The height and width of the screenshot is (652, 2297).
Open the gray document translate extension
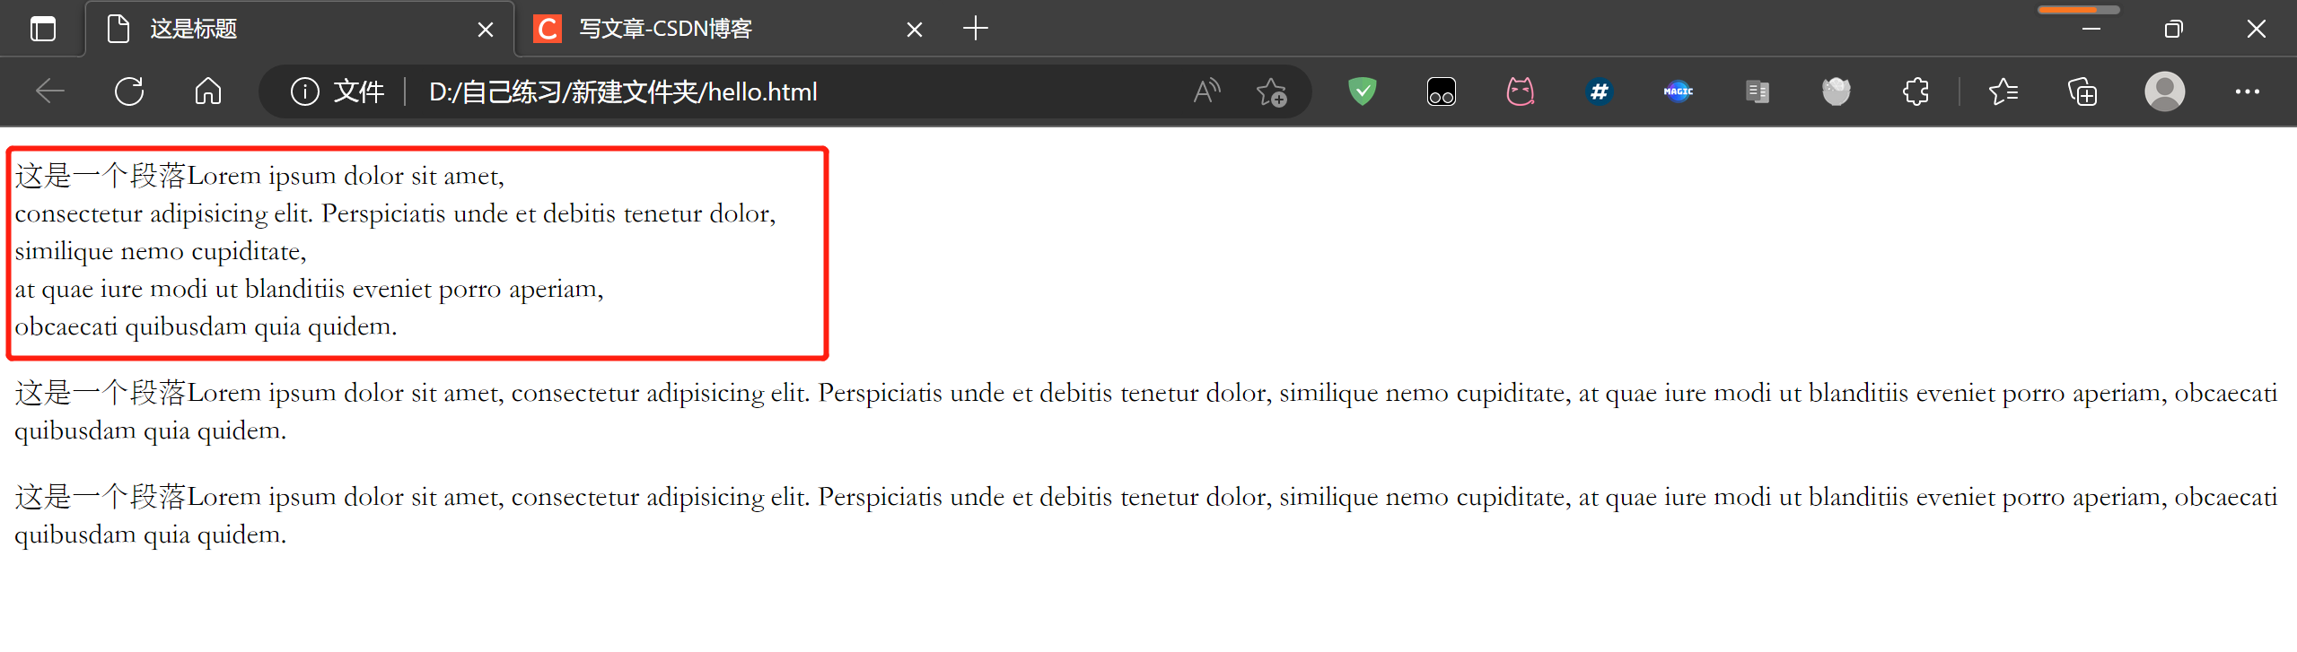[1758, 91]
